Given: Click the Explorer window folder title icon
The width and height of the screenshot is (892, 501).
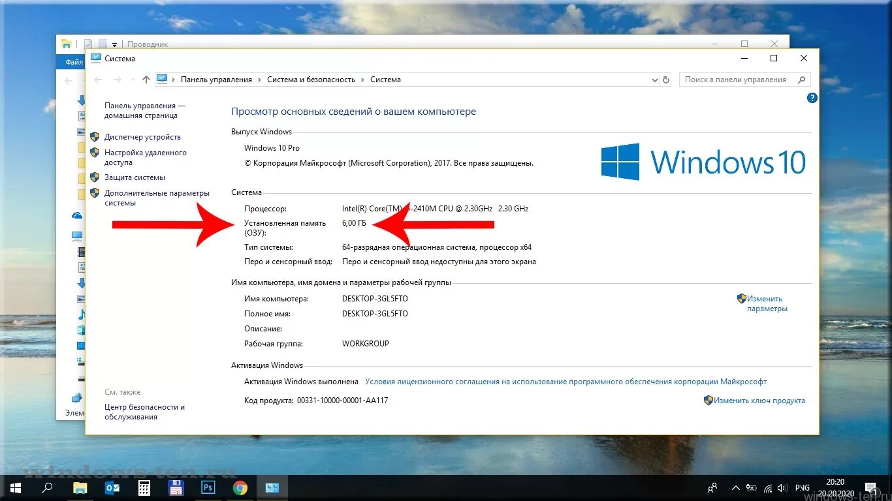Looking at the screenshot, I should (66, 44).
